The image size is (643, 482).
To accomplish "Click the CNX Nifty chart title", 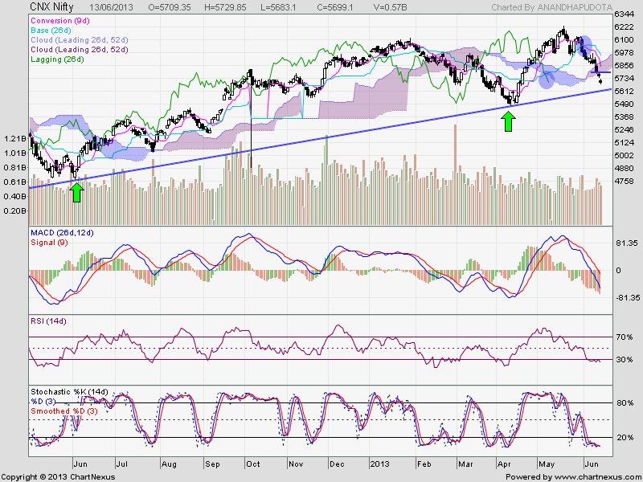I will tap(51, 6).
